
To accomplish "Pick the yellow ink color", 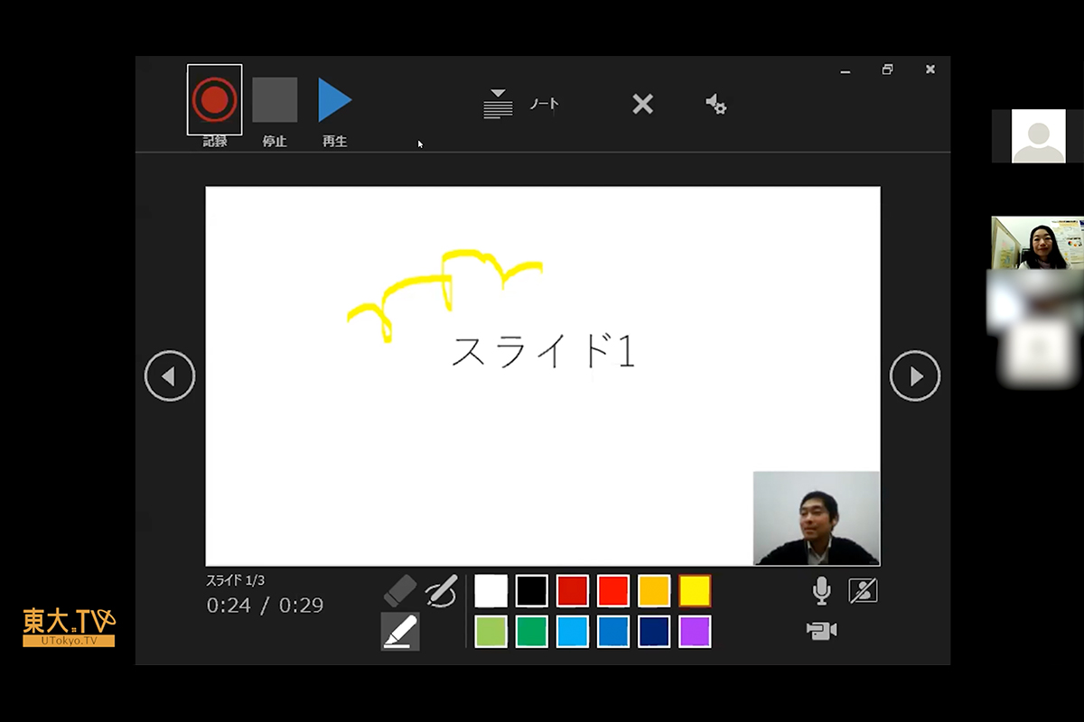I will [x=695, y=591].
